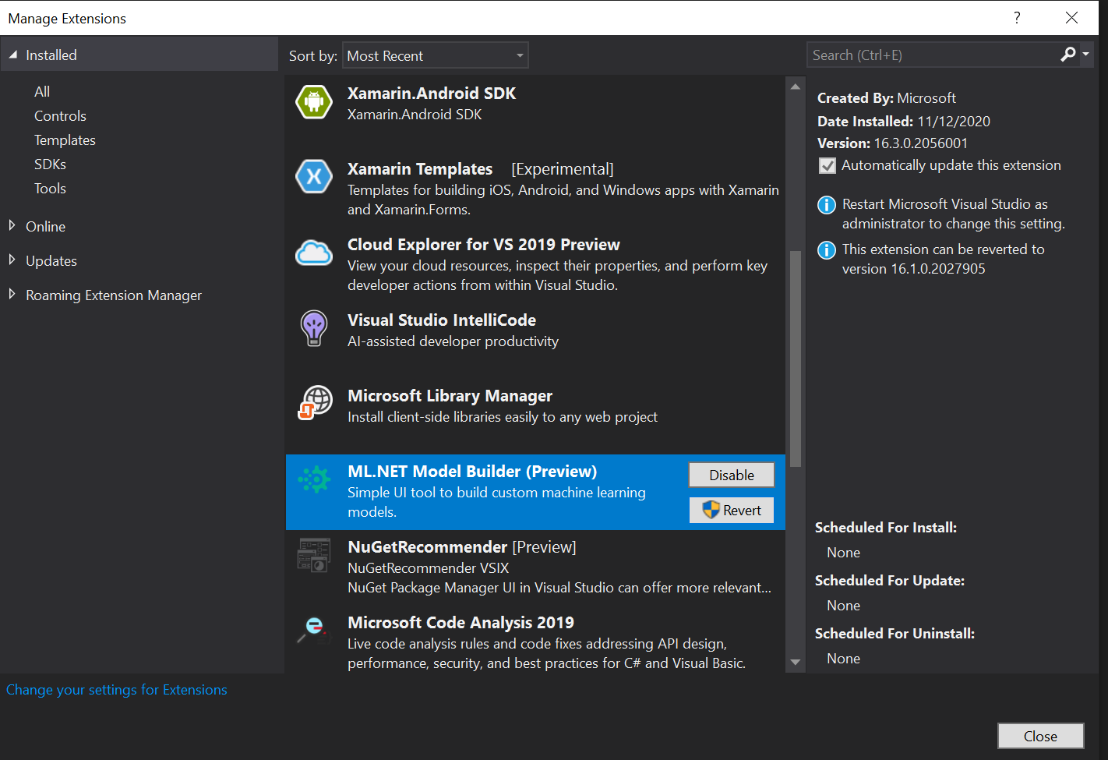Click the NuGetRecommender package icon

click(x=313, y=555)
